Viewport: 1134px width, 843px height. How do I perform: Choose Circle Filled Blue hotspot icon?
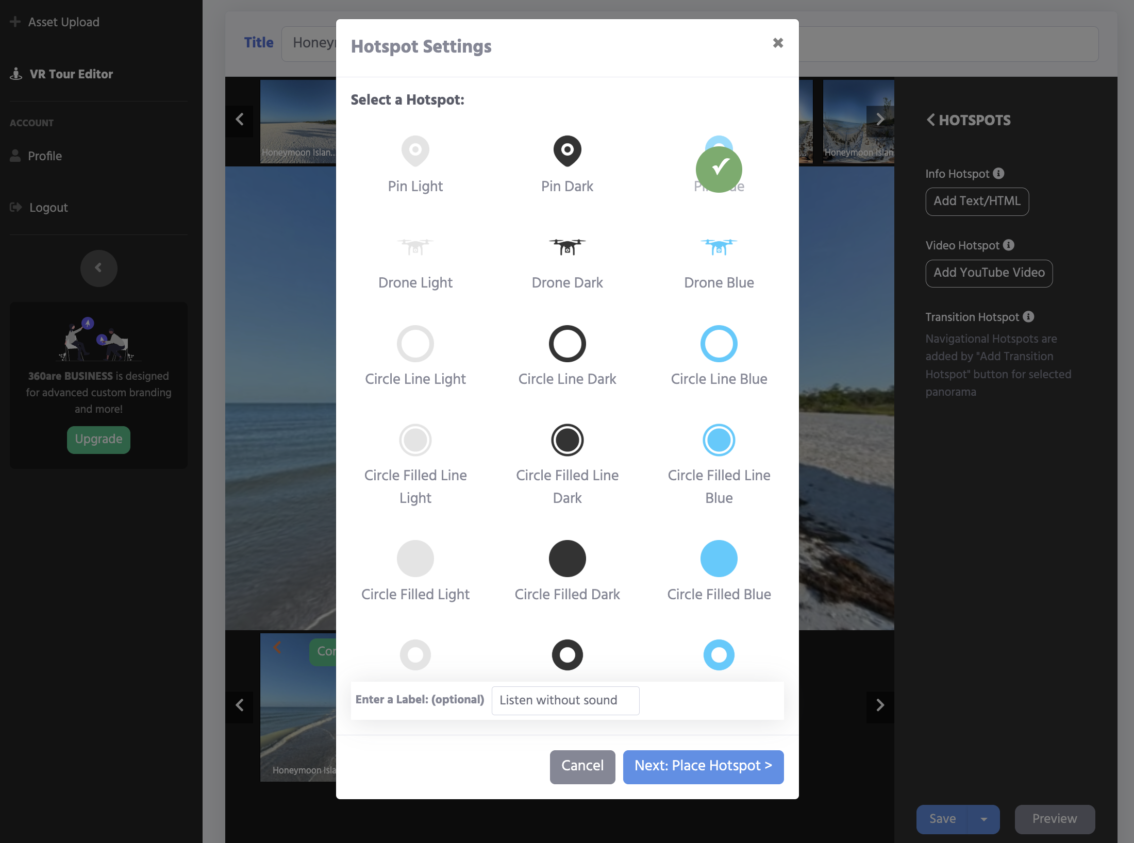pyautogui.click(x=719, y=559)
